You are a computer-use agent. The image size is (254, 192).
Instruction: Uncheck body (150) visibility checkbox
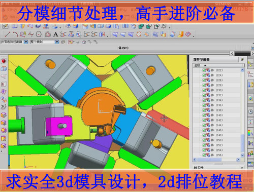[x=204, y=140]
